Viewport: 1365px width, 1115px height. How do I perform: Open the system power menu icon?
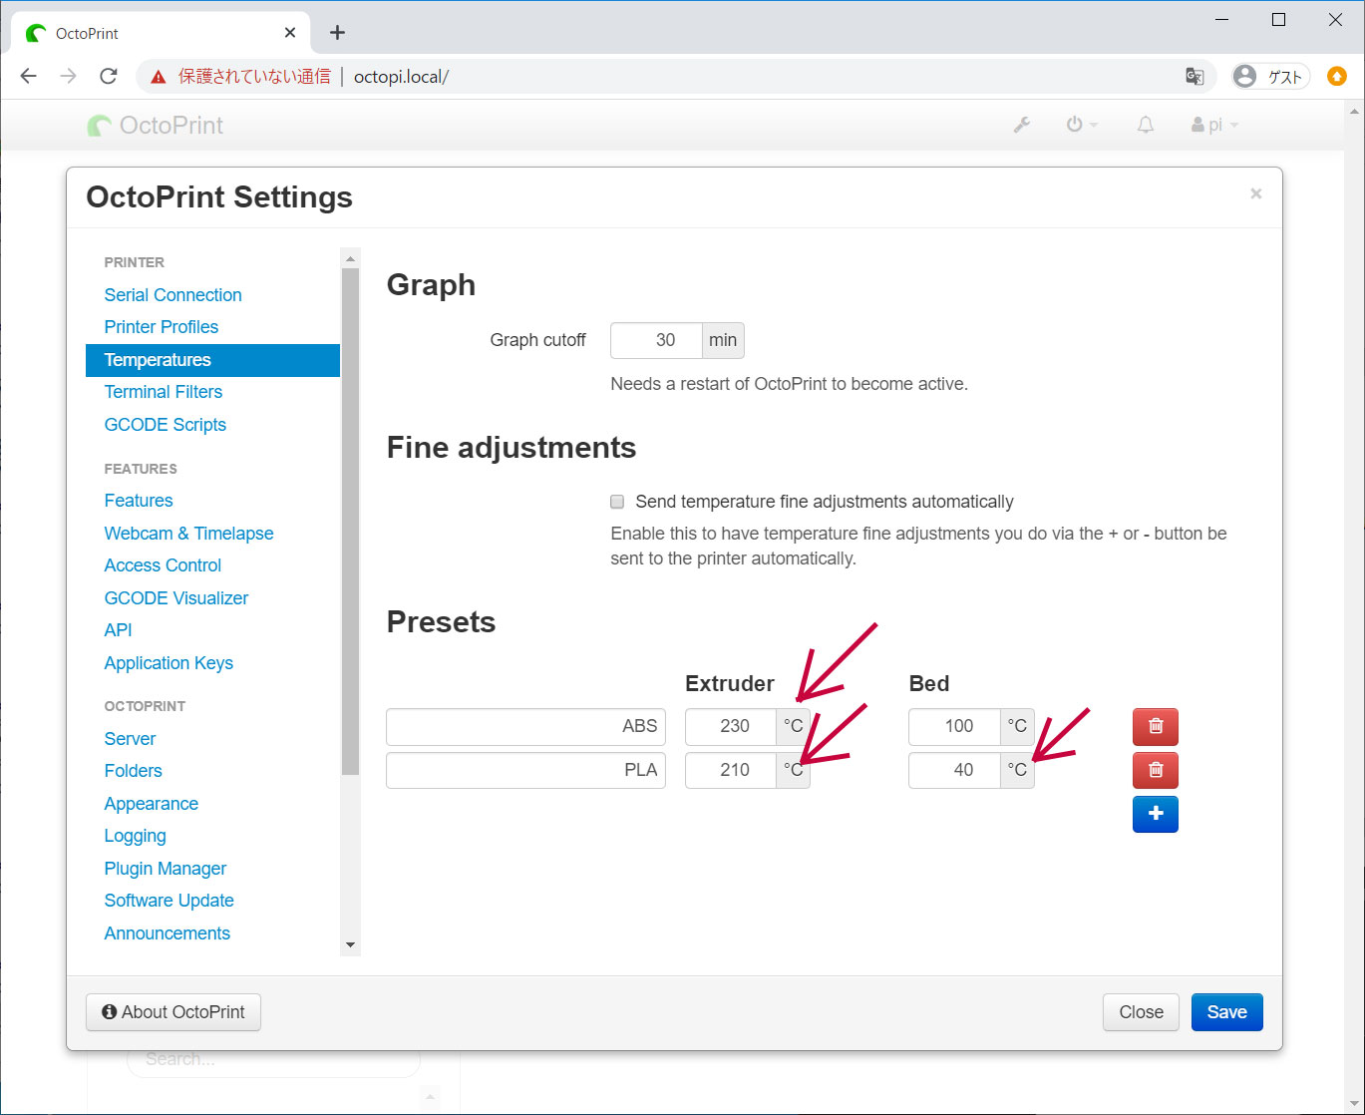[1081, 125]
